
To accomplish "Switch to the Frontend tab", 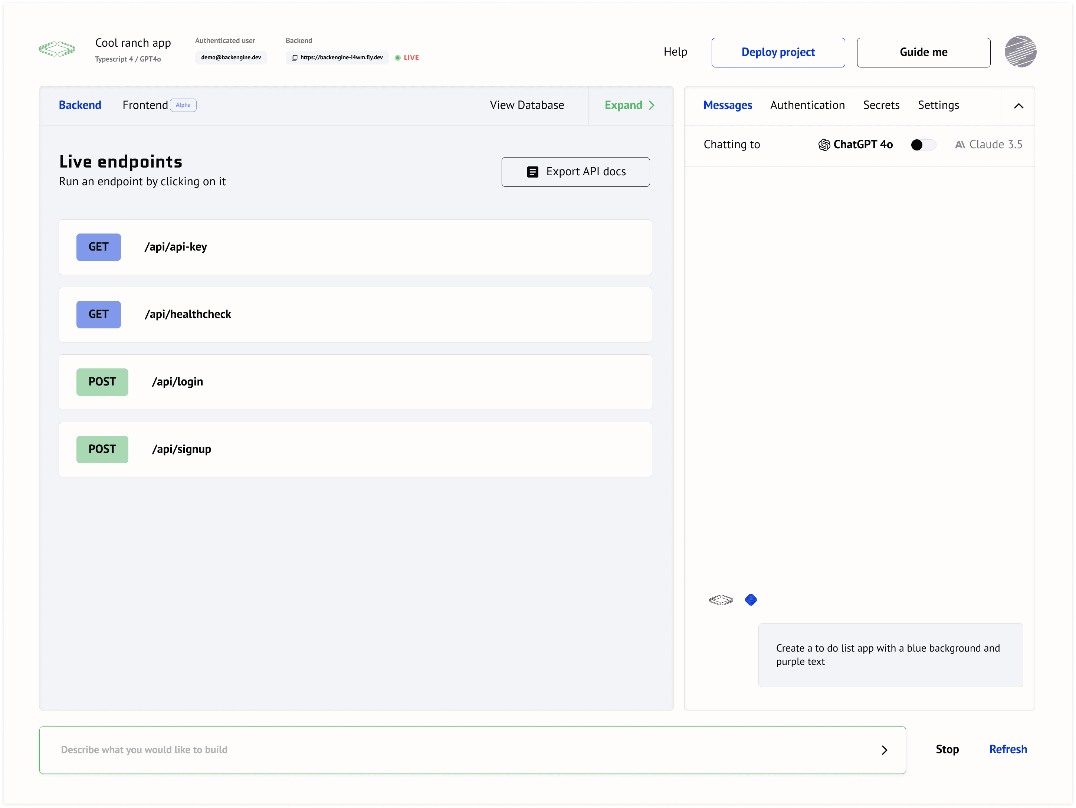I will (x=145, y=105).
